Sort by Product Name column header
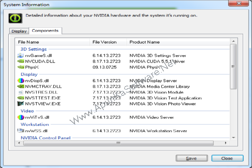This screenshot has width=252, height=168. pos(178,42)
